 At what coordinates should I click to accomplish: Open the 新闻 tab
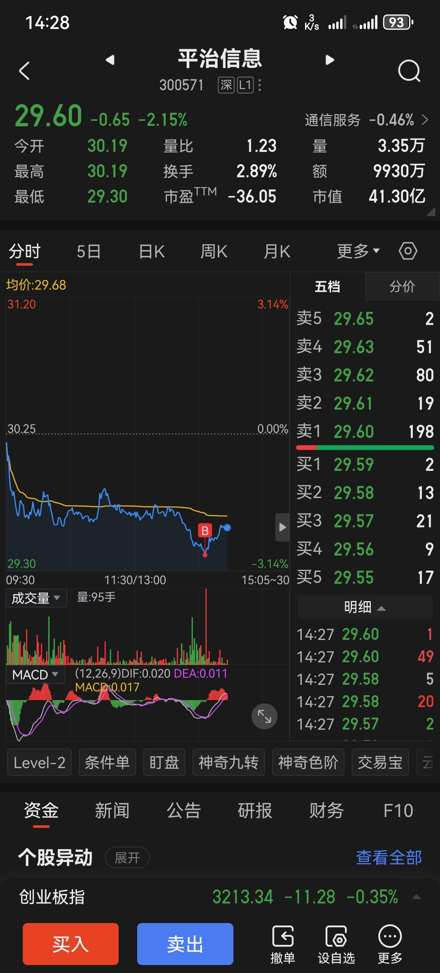click(x=112, y=810)
